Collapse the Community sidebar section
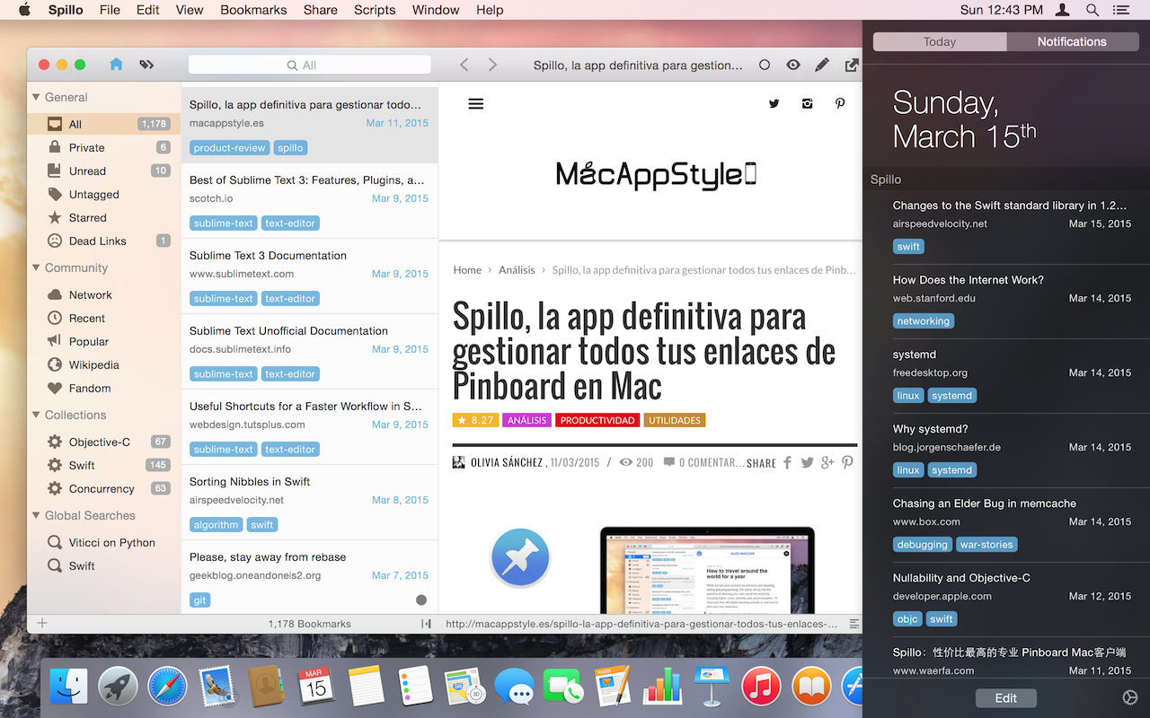 [36, 267]
